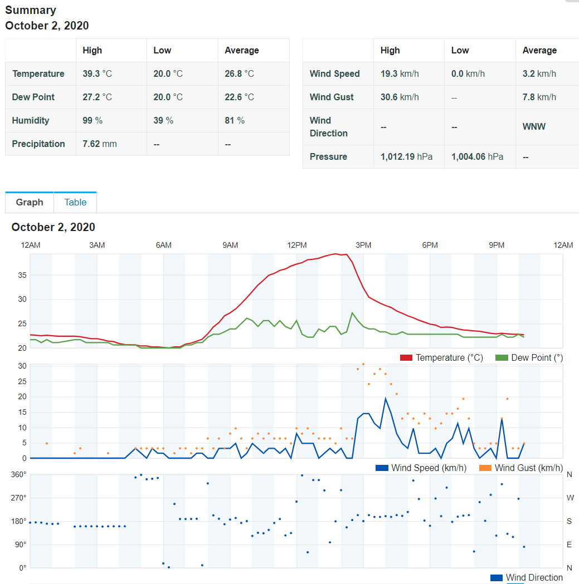This screenshot has width=579, height=584.
Task: Click the Temperature High value 39.3 °C
Action: [98, 73]
